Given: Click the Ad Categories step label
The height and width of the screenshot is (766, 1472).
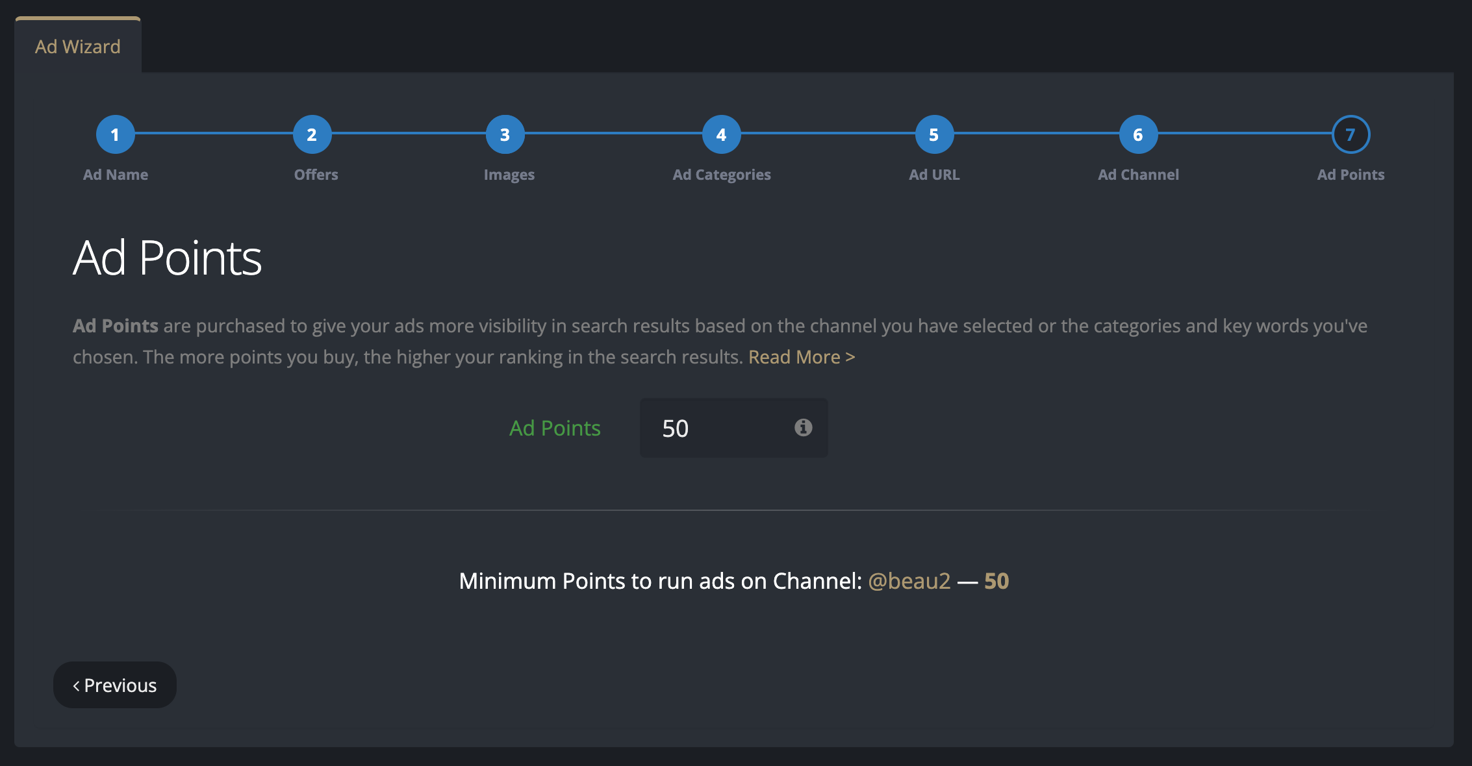Looking at the screenshot, I should tap(722, 175).
